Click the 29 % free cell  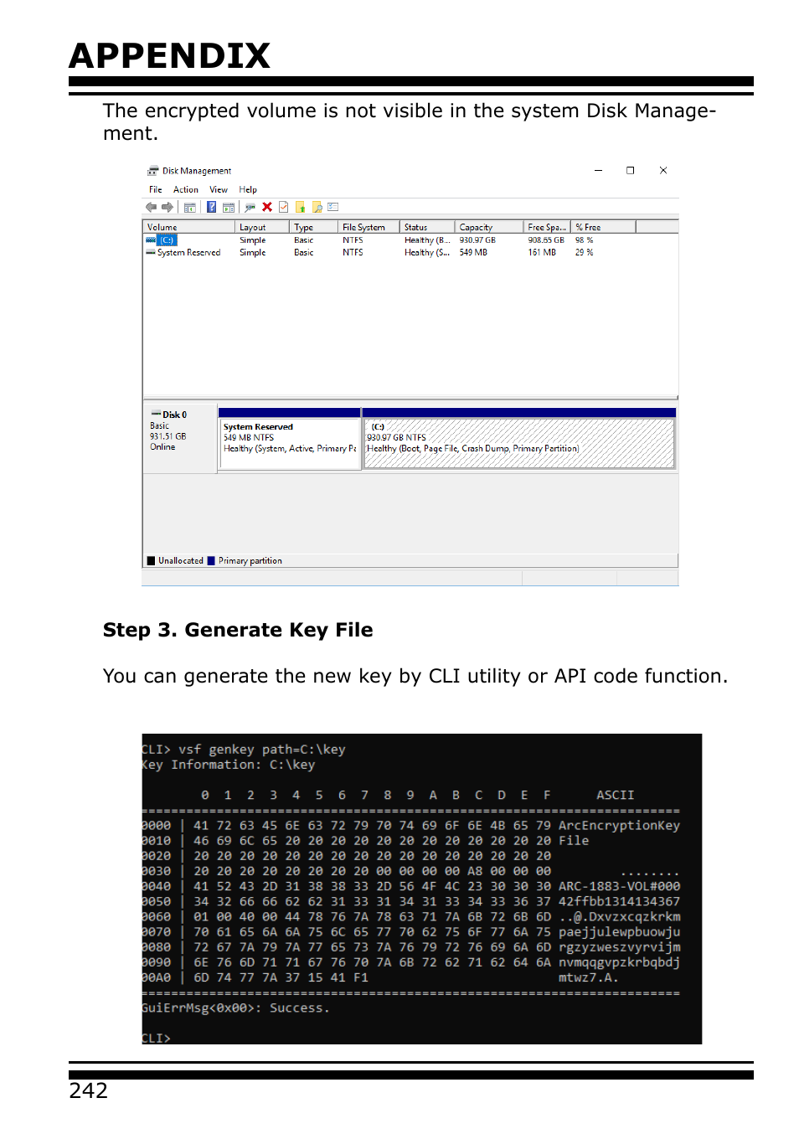[x=584, y=252]
